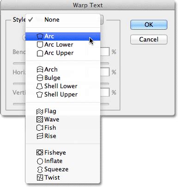Click the Cancel button

pyautogui.click(x=149, y=39)
